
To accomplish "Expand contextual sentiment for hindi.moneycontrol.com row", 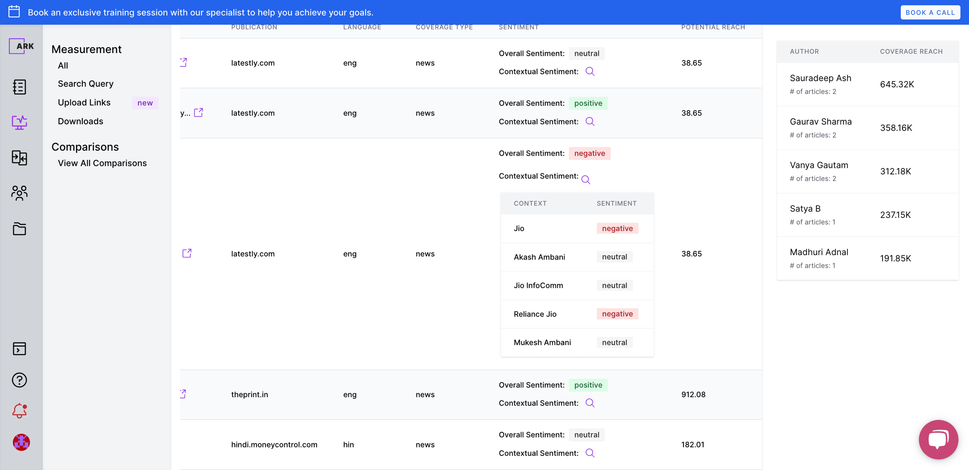I will (x=590, y=453).
